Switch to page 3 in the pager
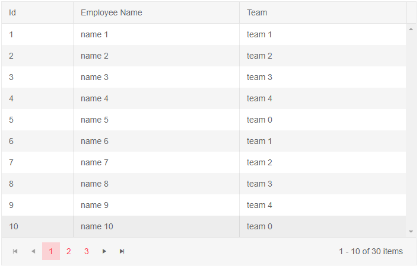 pos(87,251)
